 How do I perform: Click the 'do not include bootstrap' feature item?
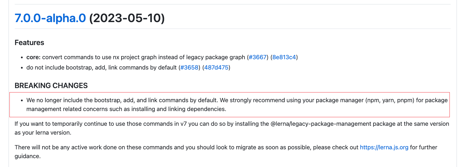click(x=128, y=67)
